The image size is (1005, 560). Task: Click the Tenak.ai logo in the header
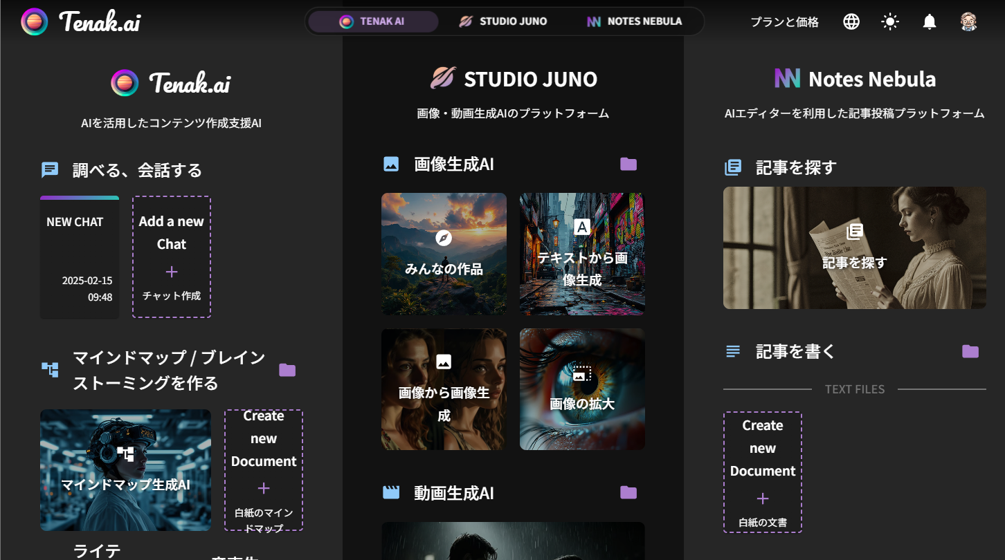(78, 21)
